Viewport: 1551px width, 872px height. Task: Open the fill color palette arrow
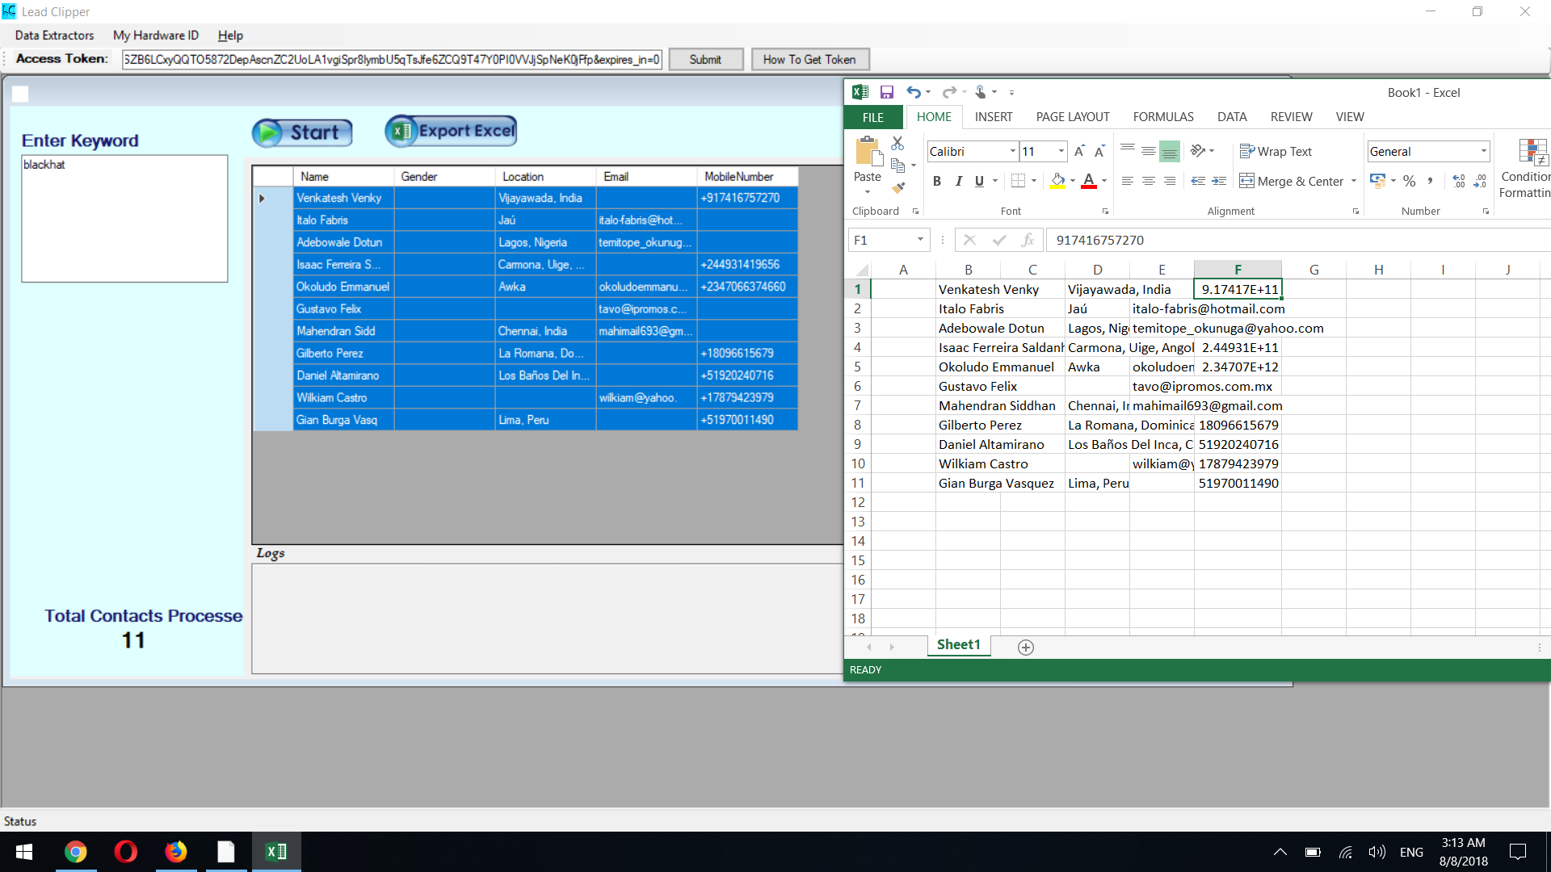click(x=1072, y=181)
